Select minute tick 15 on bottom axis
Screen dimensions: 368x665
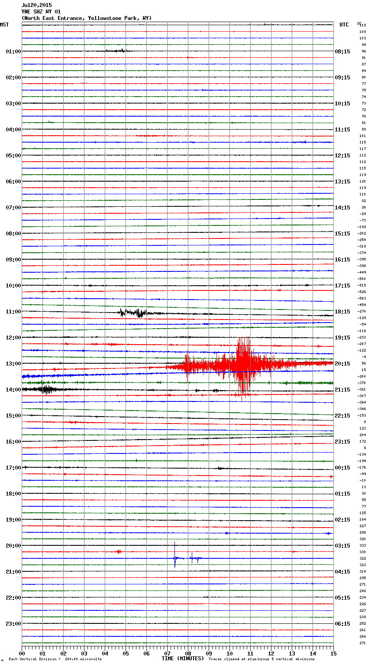point(333,653)
